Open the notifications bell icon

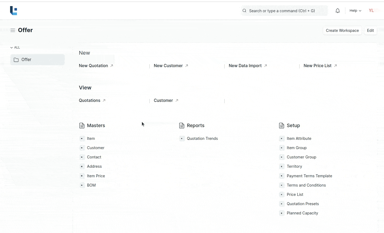337,11
